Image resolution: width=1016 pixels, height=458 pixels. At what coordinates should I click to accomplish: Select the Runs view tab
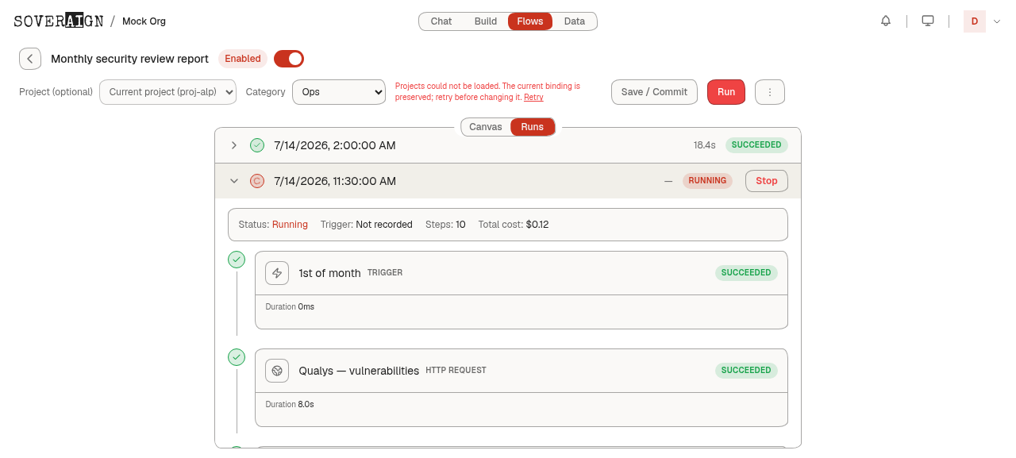533,127
